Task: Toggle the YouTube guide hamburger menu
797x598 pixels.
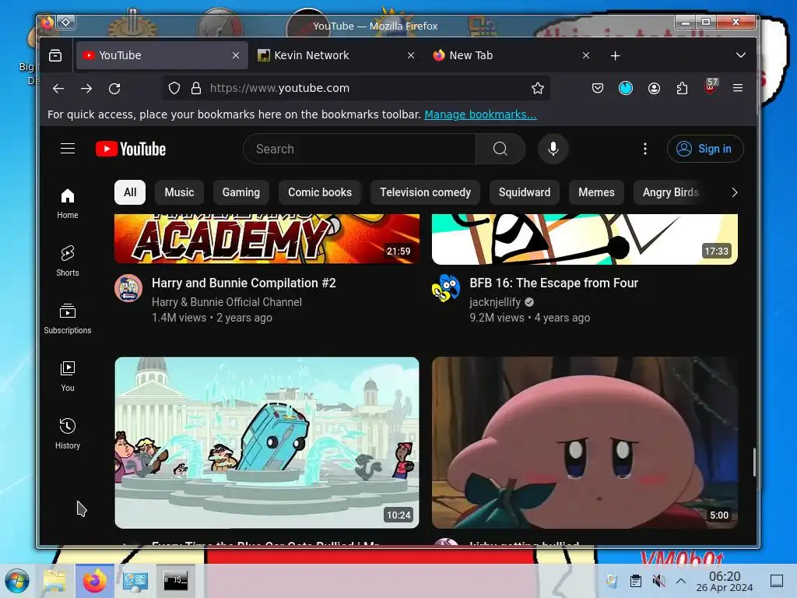Action: click(68, 149)
